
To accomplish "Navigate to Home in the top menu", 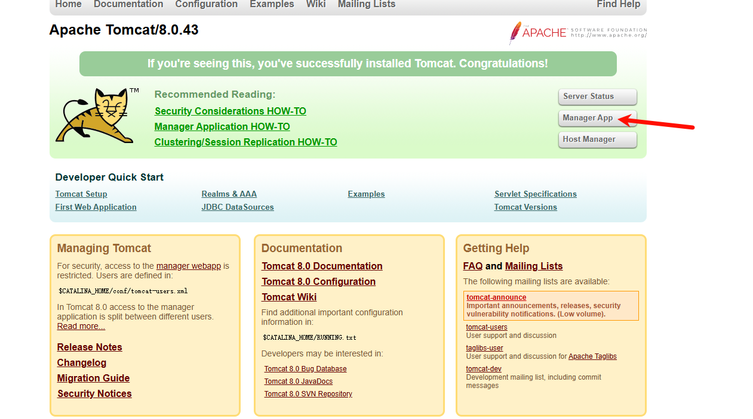I will (68, 4).
